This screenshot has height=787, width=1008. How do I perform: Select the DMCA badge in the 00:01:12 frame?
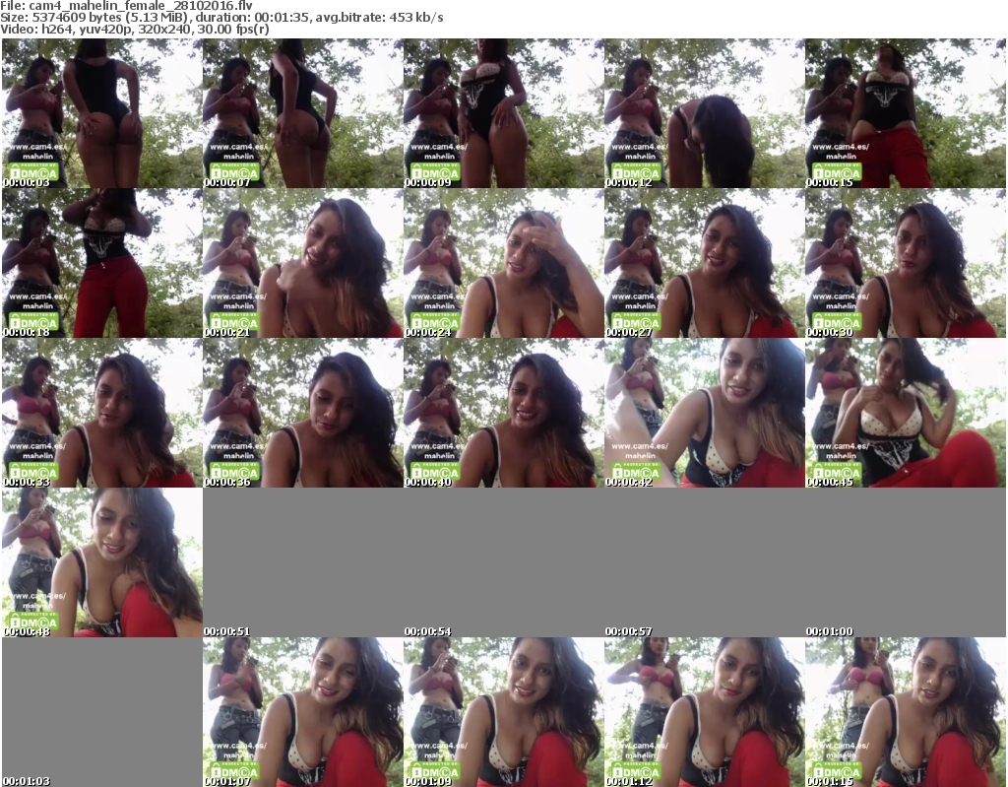[x=632, y=769]
